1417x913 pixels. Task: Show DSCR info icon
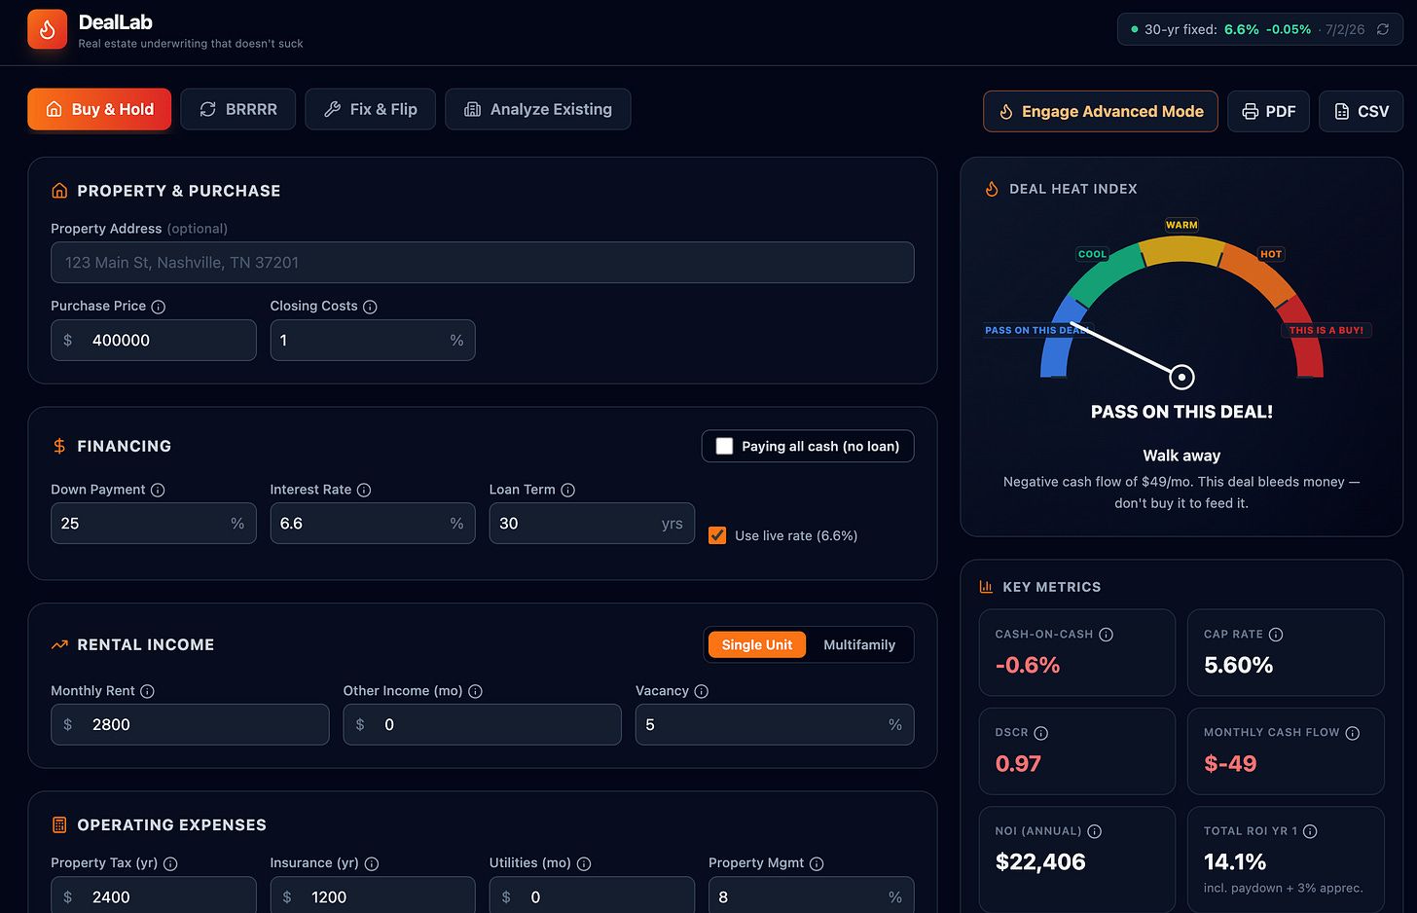coord(1040,733)
